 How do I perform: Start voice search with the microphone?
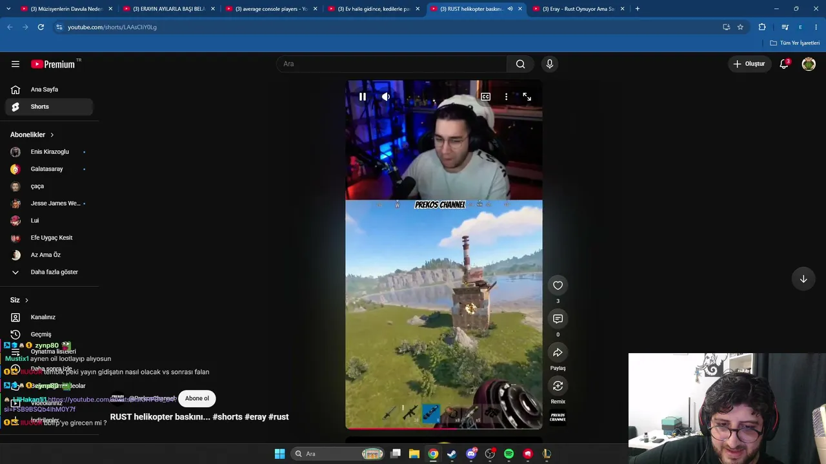click(550, 64)
